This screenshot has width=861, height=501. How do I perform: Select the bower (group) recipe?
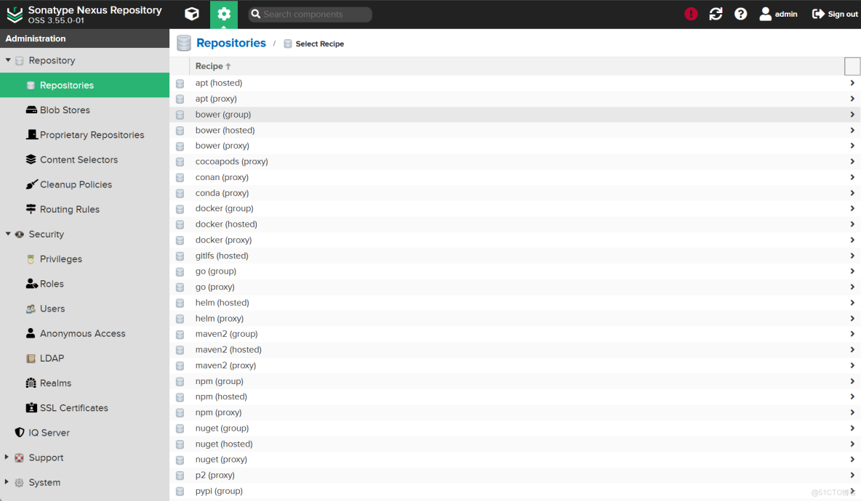tap(515, 115)
